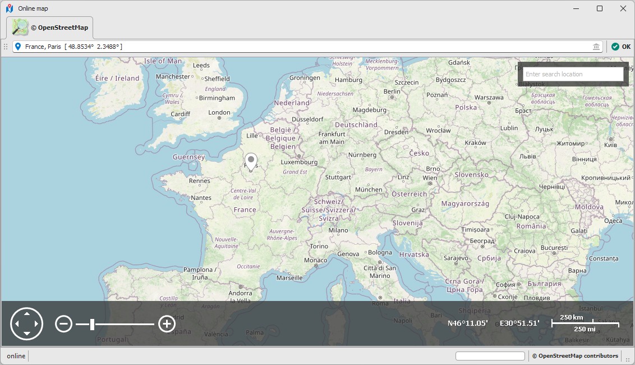This screenshot has height=365, width=635.
Task: Click the N46°11.05' latitude readout
Action: tap(467, 323)
